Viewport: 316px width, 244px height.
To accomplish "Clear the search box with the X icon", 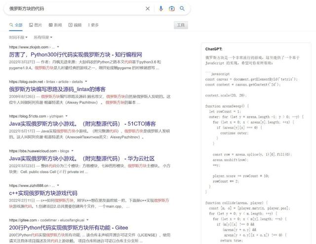I will 148,9.
